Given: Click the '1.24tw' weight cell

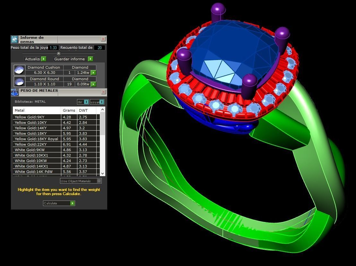Looking at the screenshot, I should pos(83,73).
